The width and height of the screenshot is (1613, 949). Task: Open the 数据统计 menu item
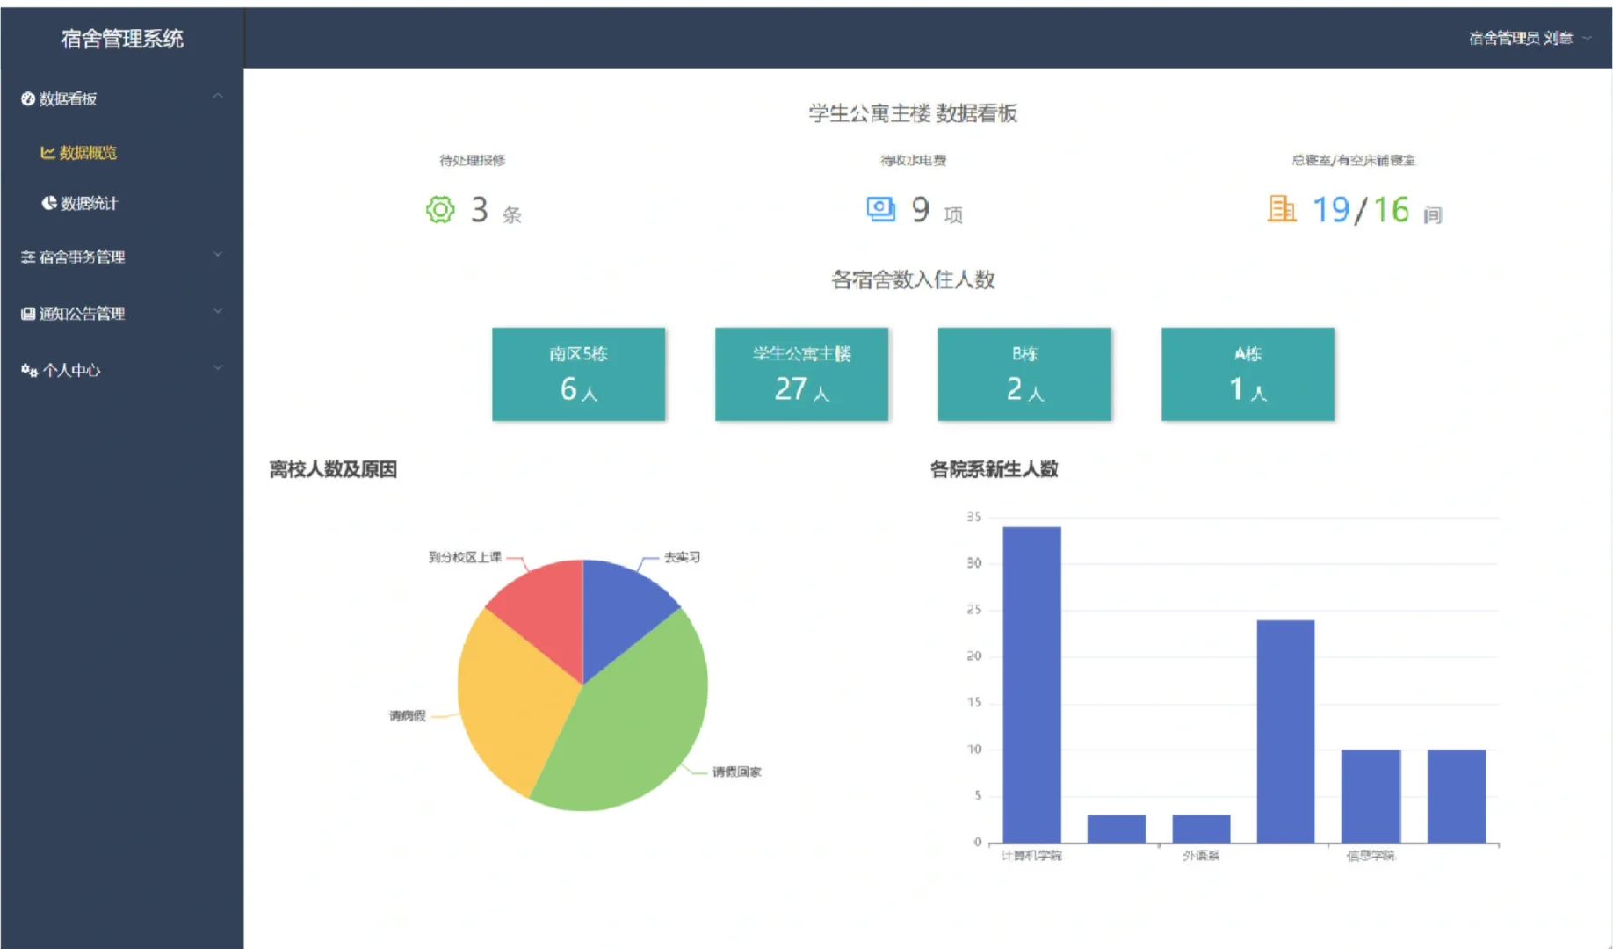tap(122, 203)
